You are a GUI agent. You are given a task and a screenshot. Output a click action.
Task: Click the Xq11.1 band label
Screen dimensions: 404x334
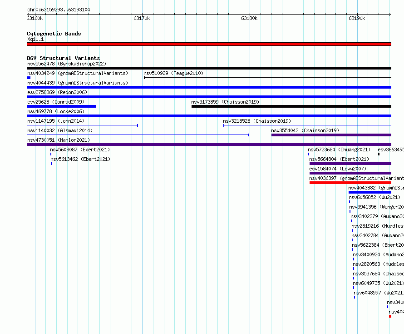click(35, 39)
